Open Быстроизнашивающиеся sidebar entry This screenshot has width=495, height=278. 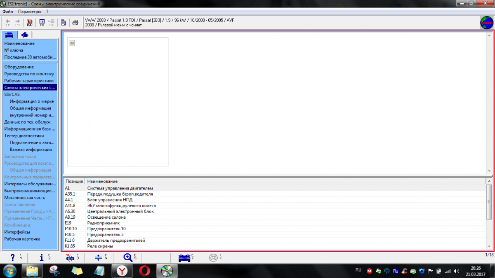[x=30, y=191]
